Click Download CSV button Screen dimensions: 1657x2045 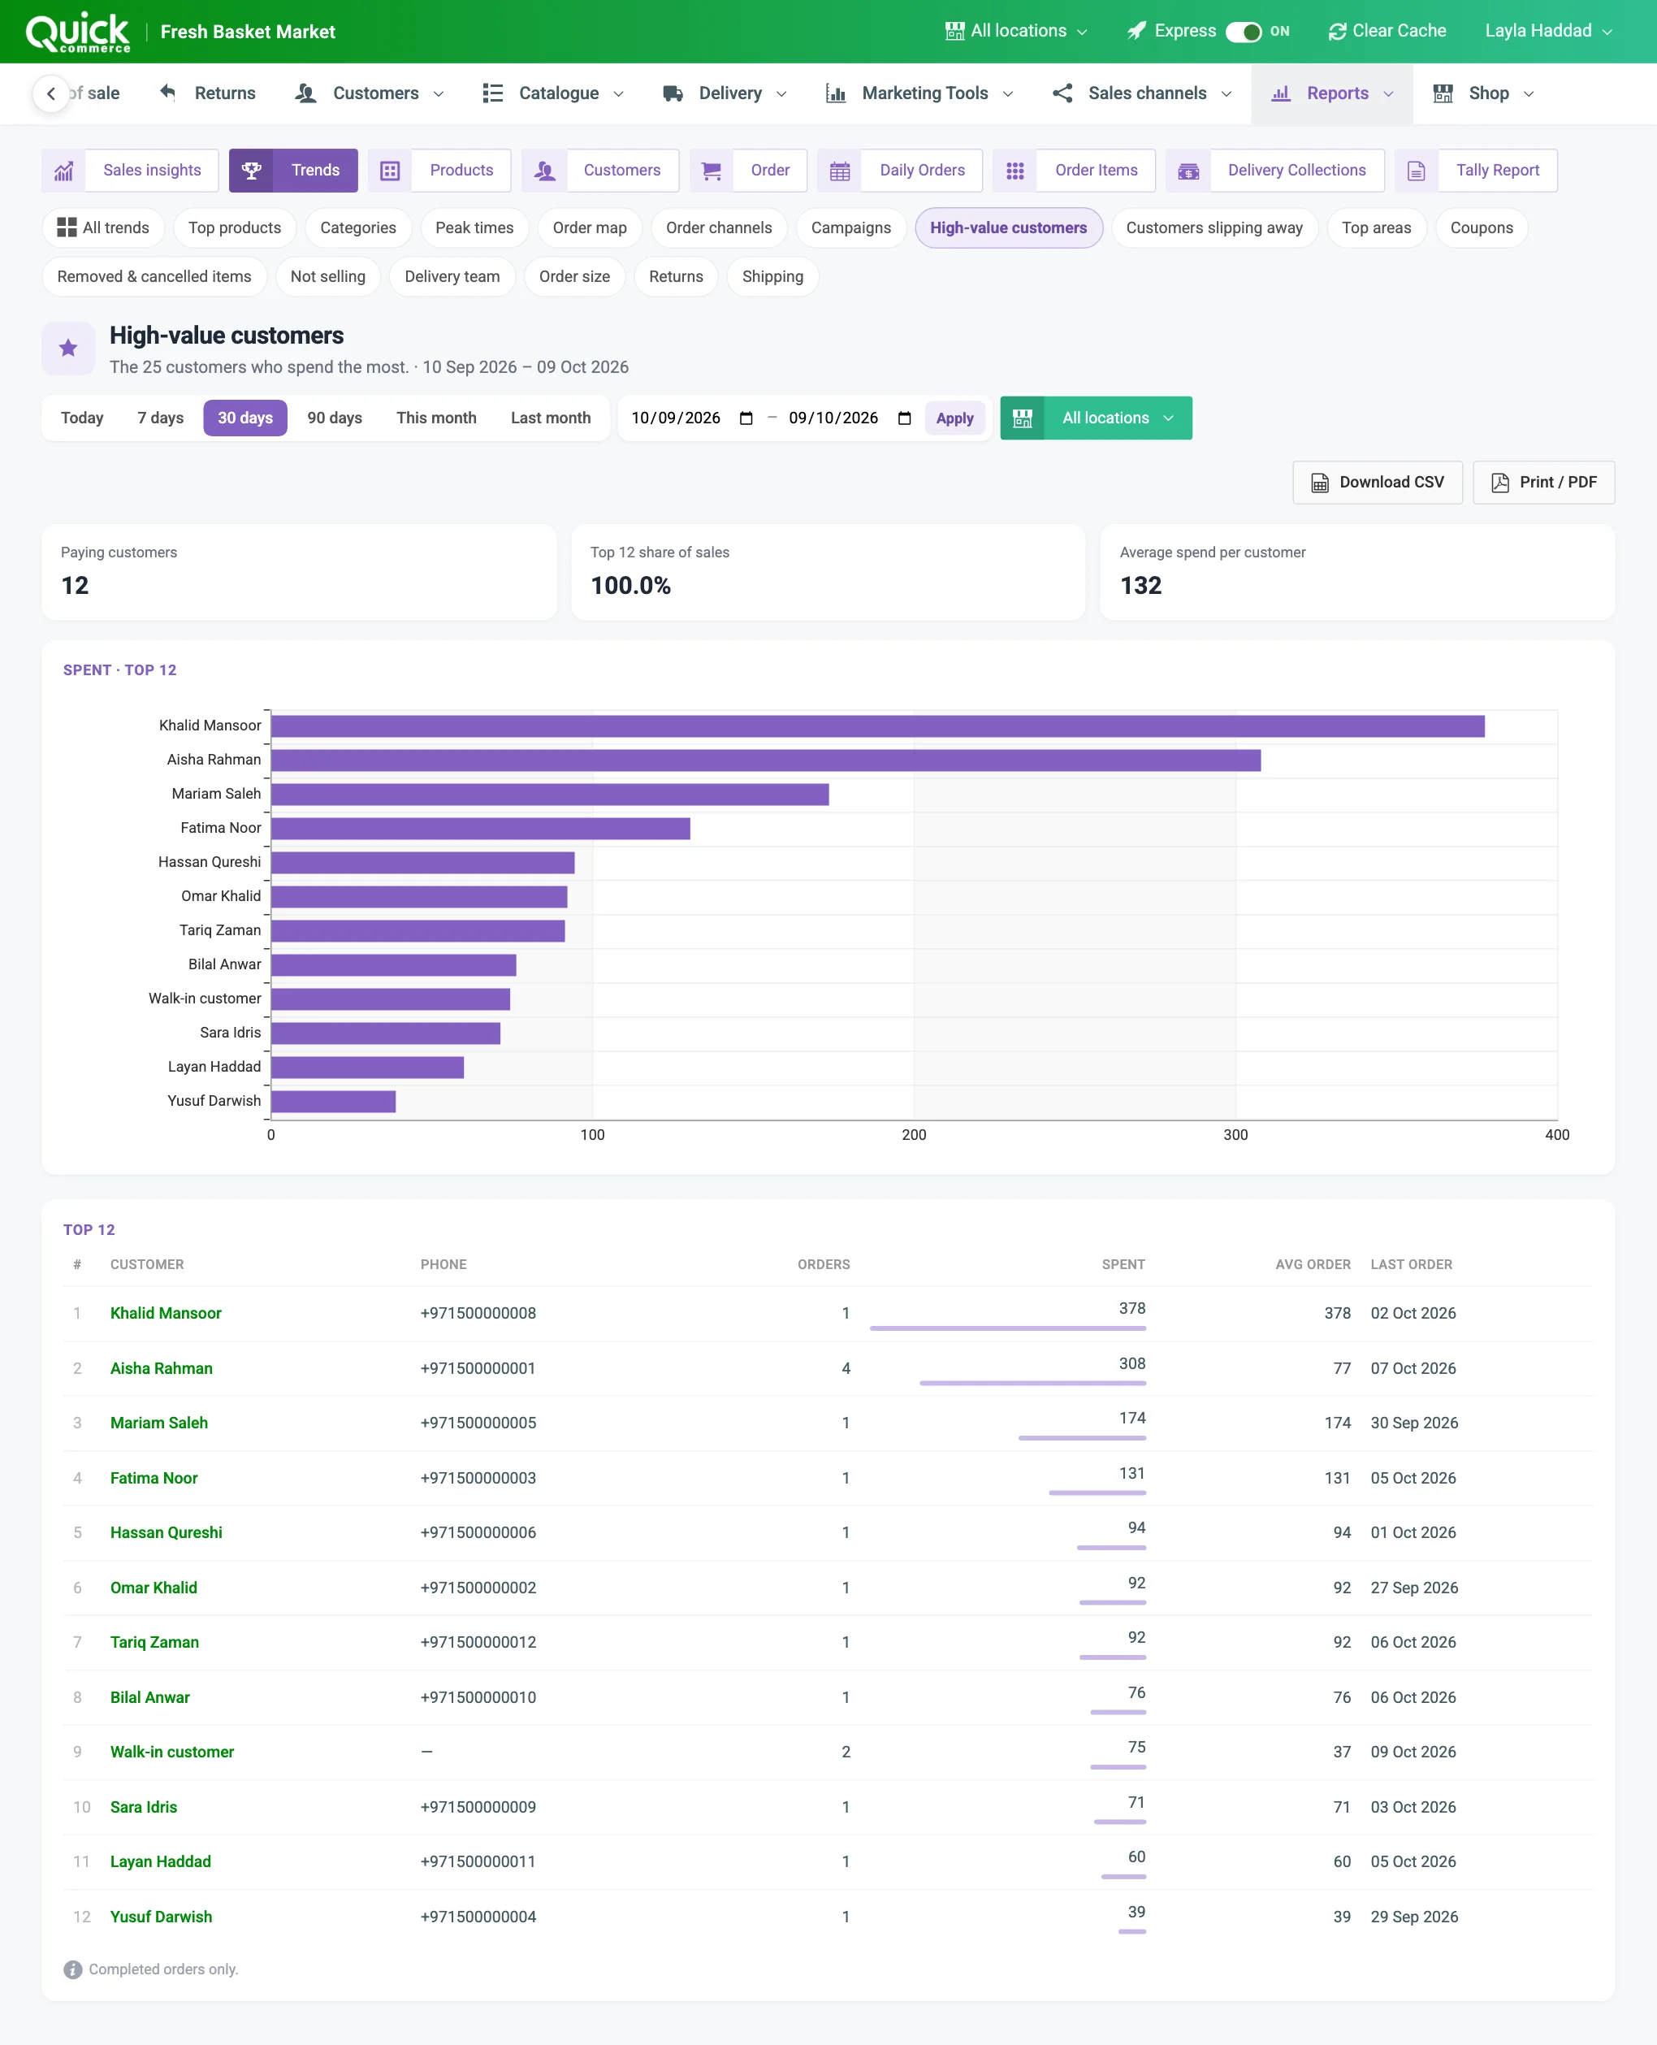1378,482
